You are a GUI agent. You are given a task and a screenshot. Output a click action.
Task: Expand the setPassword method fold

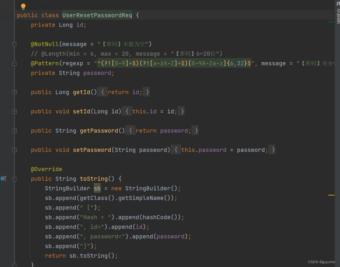pos(15,150)
